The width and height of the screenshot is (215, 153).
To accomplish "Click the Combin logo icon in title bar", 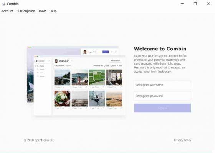I will (3, 4).
